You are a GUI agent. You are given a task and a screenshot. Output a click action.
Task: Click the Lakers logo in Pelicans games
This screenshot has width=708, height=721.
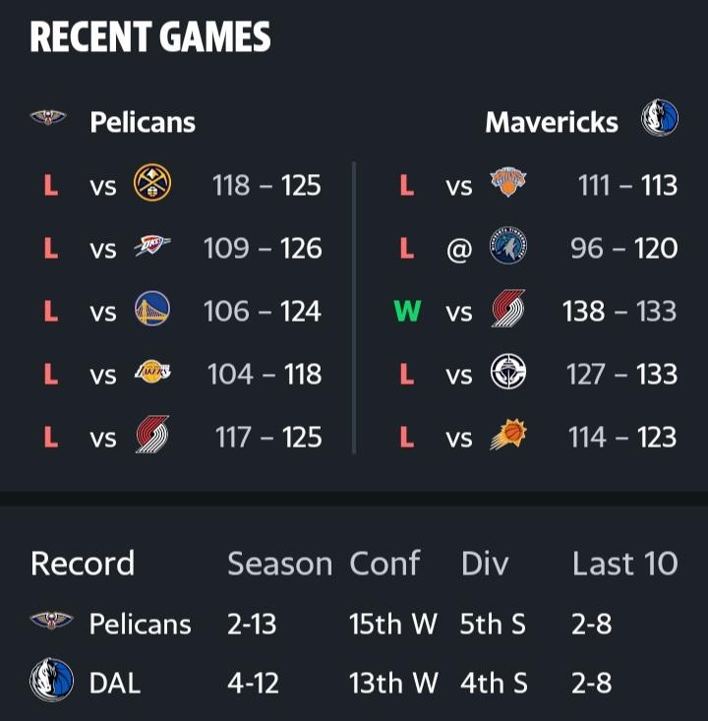[152, 374]
